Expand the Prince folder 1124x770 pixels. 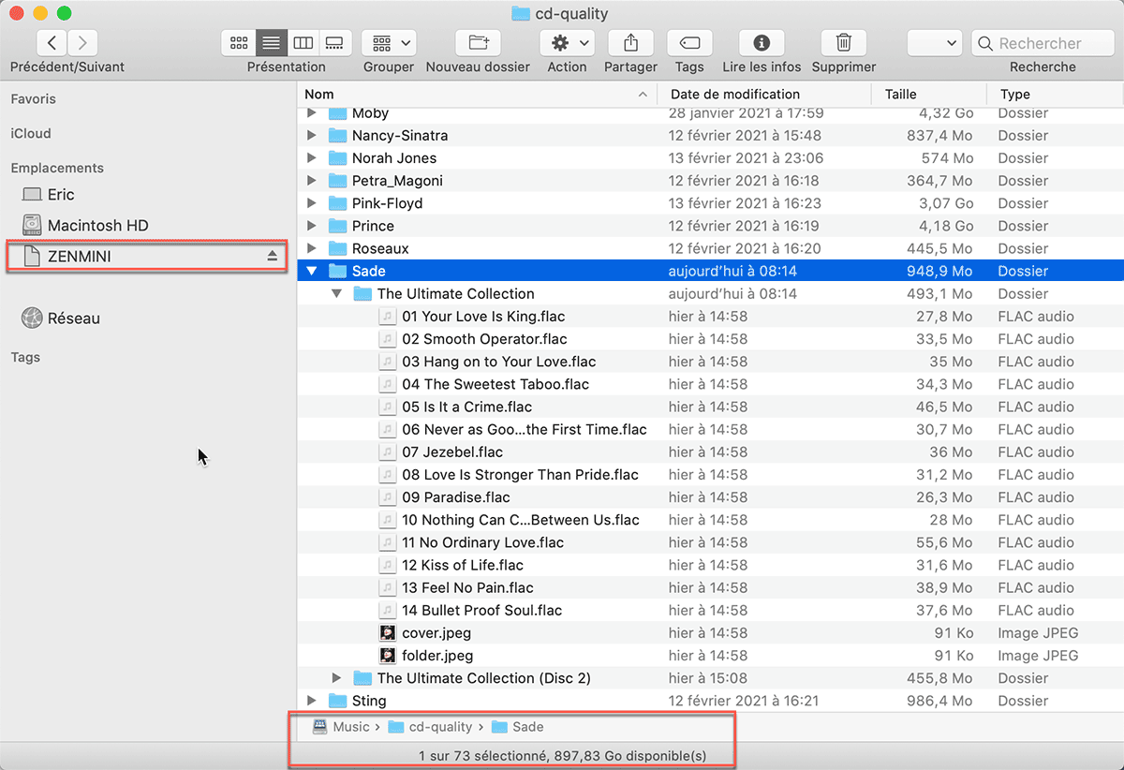[313, 226]
